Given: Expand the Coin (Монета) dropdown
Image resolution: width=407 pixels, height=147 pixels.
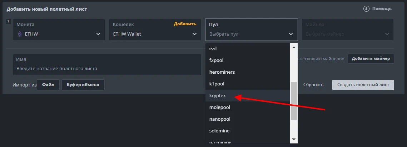Looking at the screenshot, I should coord(98,34).
